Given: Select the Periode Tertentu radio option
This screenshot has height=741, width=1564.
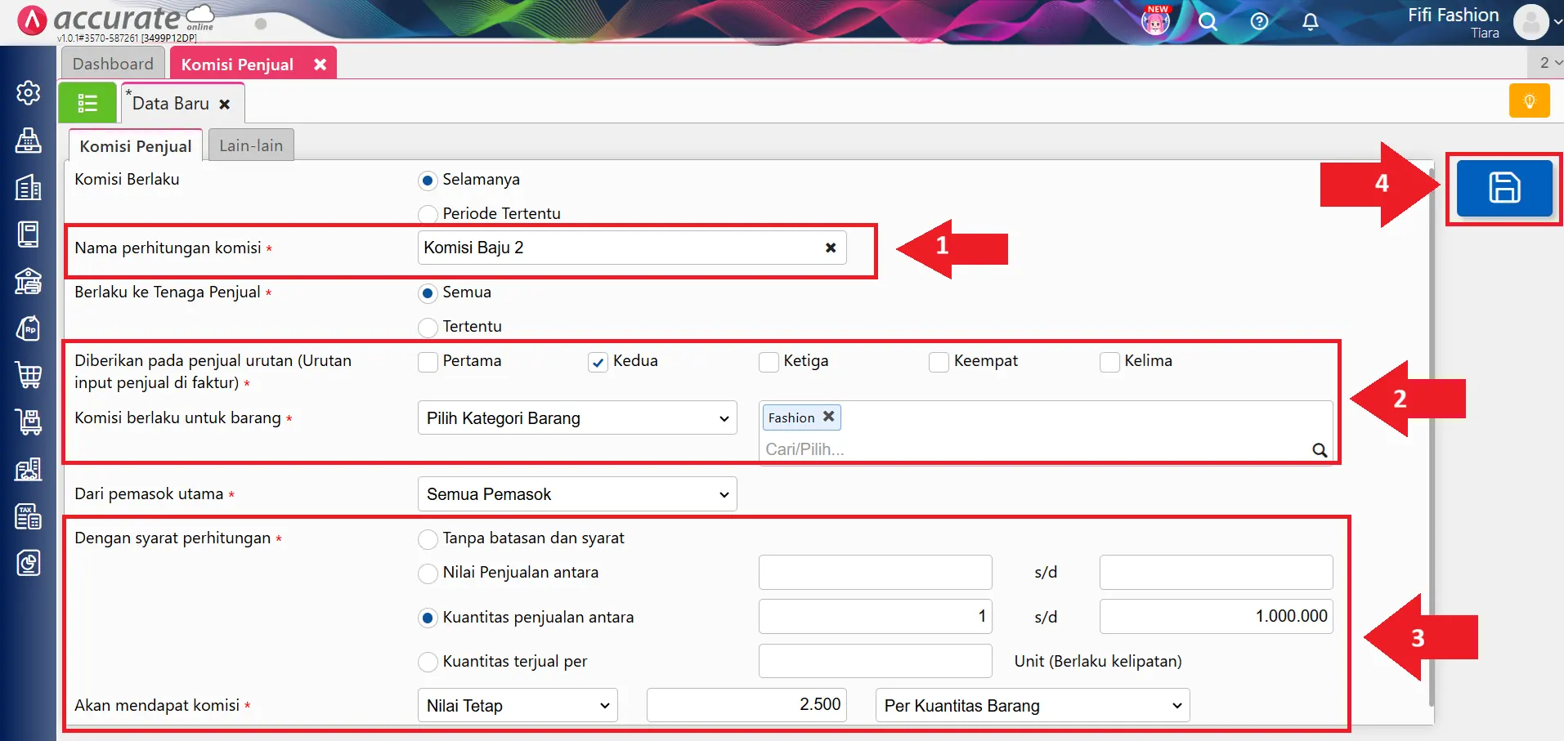Looking at the screenshot, I should [x=428, y=214].
